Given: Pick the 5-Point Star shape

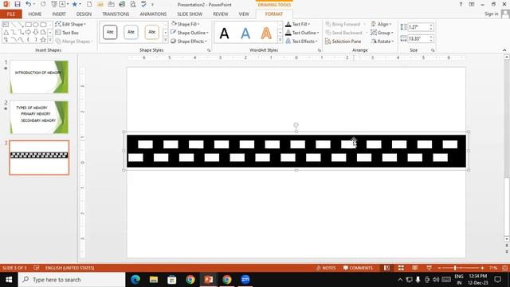Looking at the screenshot, I should tap(43, 40).
